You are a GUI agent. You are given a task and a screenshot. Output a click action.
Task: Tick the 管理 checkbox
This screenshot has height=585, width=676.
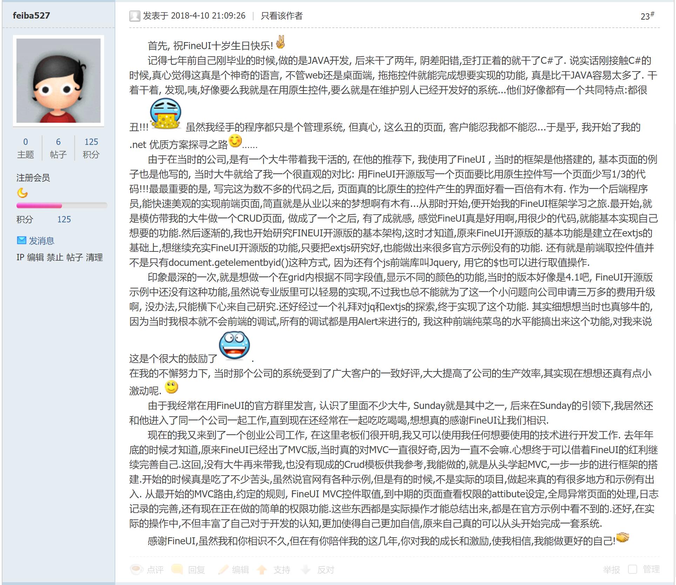[x=632, y=569]
